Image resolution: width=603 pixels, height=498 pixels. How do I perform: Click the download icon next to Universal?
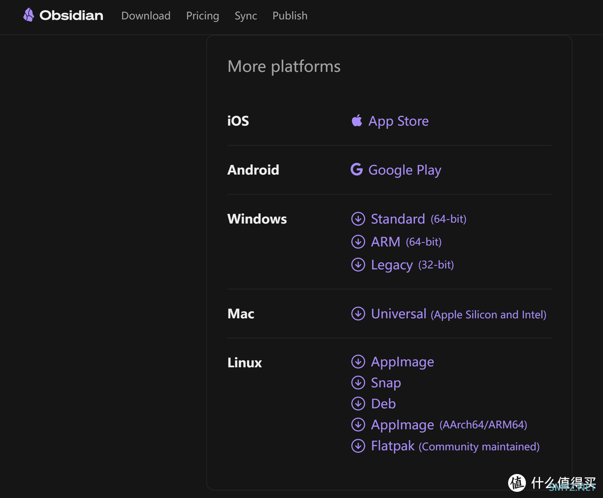(358, 313)
